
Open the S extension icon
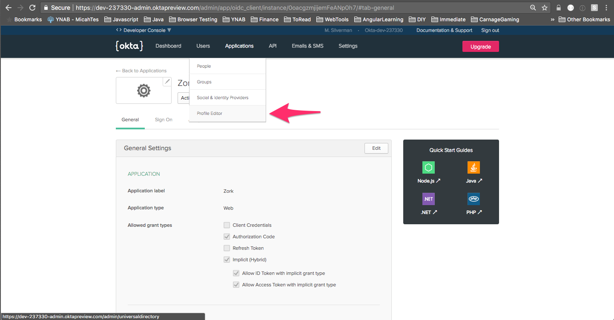coord(594,8)
